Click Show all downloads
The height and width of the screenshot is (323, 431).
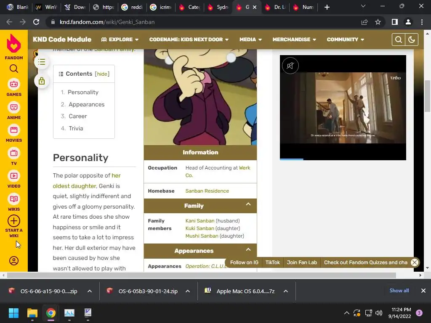click(399, 291)
